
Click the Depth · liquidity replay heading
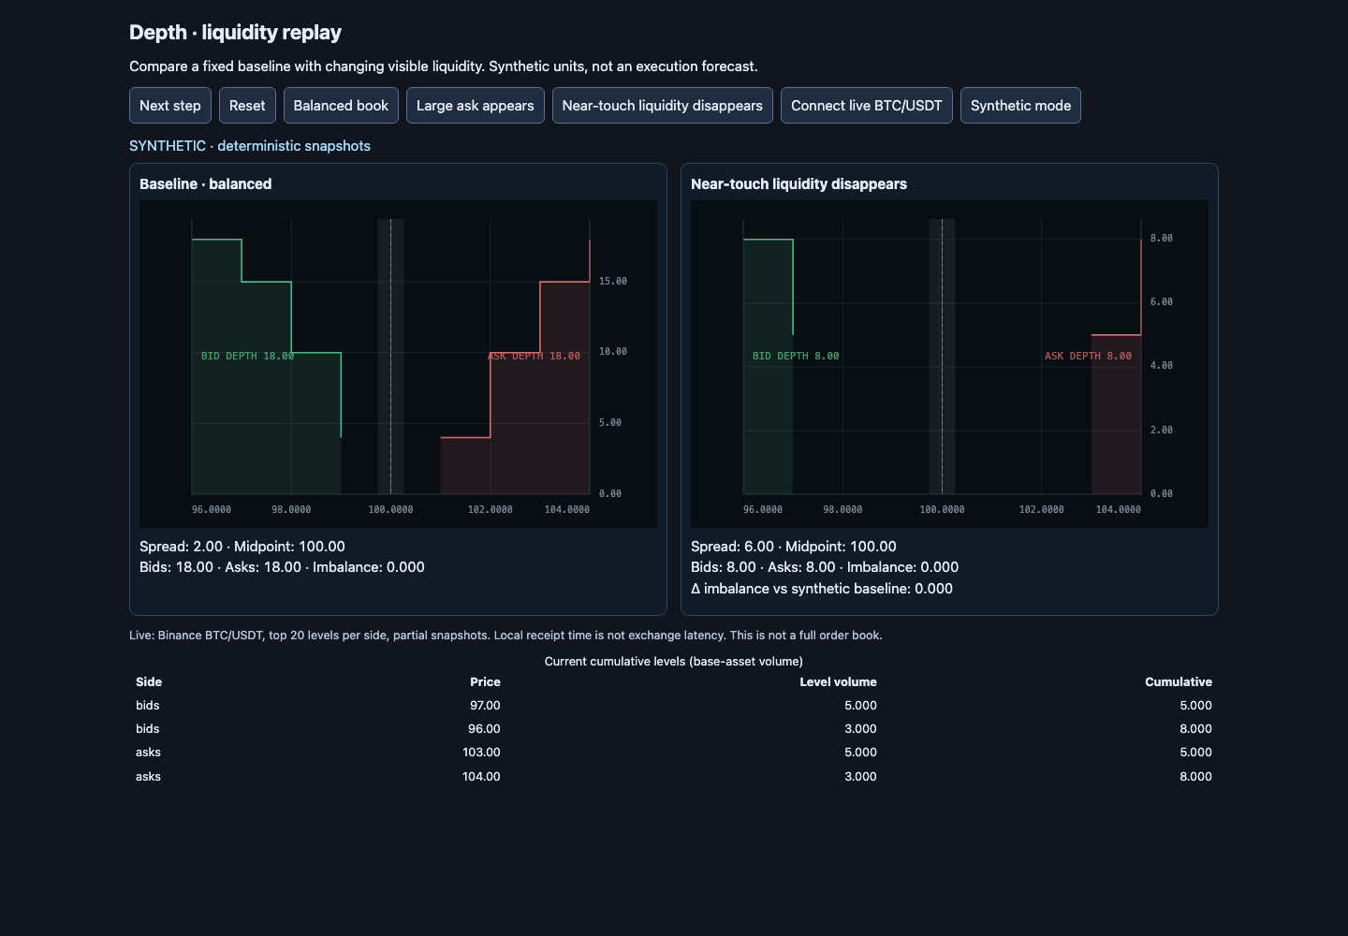click(x=235, y=33)
